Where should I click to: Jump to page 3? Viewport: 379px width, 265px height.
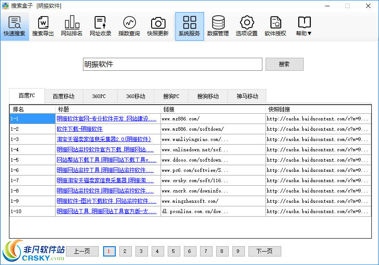pyautogui.click(x=142, y=251)
